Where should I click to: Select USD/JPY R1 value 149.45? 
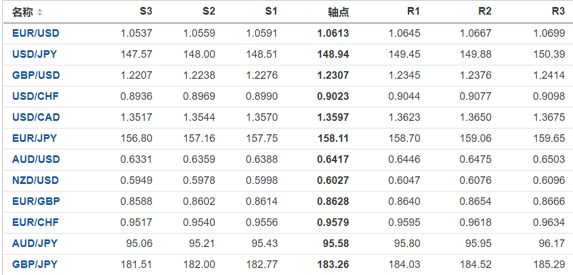pos(404,54)
